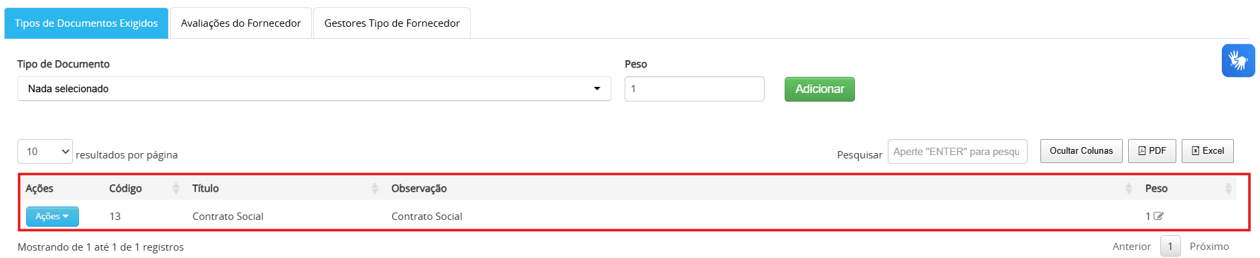
Task: Click the edit pencil icon beside Peso value
Action: (x=1159, y=216)
